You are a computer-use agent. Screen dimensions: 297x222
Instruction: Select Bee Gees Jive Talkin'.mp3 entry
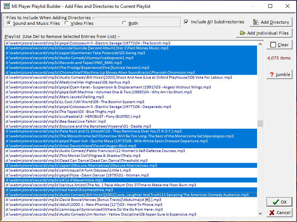point(131,122)
